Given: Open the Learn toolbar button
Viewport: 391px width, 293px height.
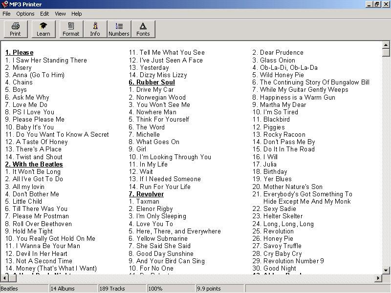Looking at the screenshot, I should pos(43,29).
